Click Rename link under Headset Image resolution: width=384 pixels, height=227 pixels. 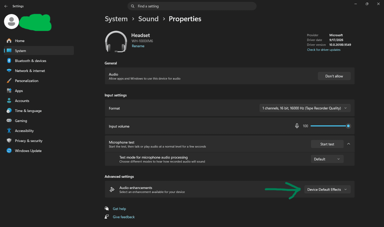coord(138,46)
